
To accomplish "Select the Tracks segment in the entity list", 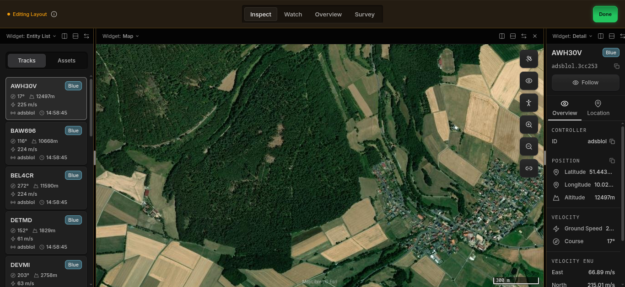I will click(27, 61).
